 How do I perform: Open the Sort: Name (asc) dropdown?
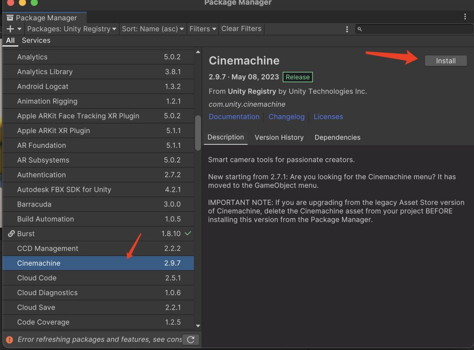(x=153, y=29)
